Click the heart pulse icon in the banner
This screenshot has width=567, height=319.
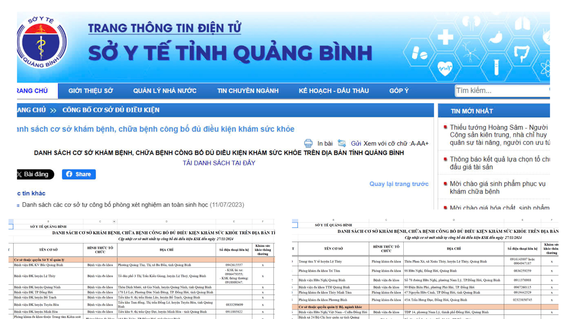[x=445, y=68]
